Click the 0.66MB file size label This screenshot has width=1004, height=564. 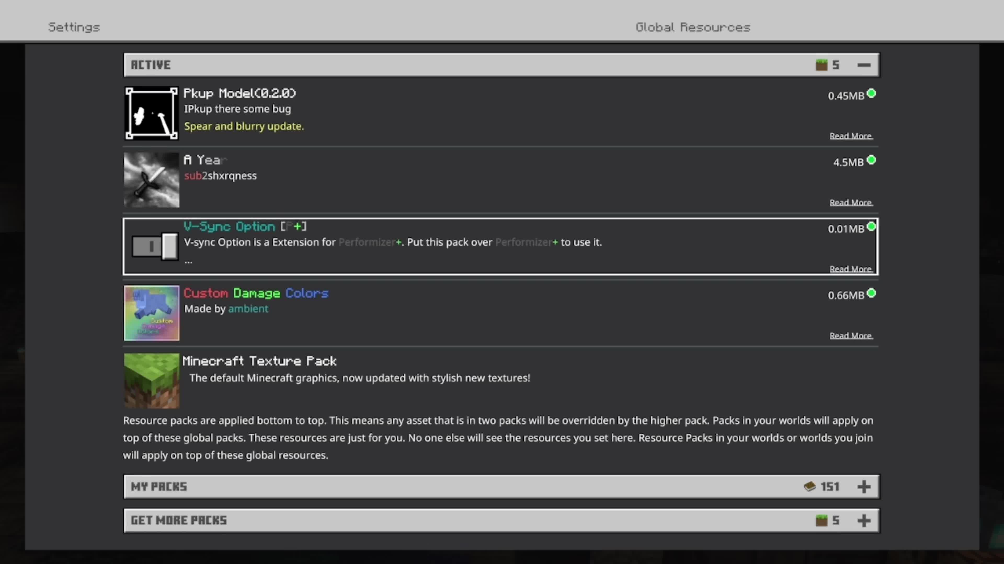click(x=846, y=296)
